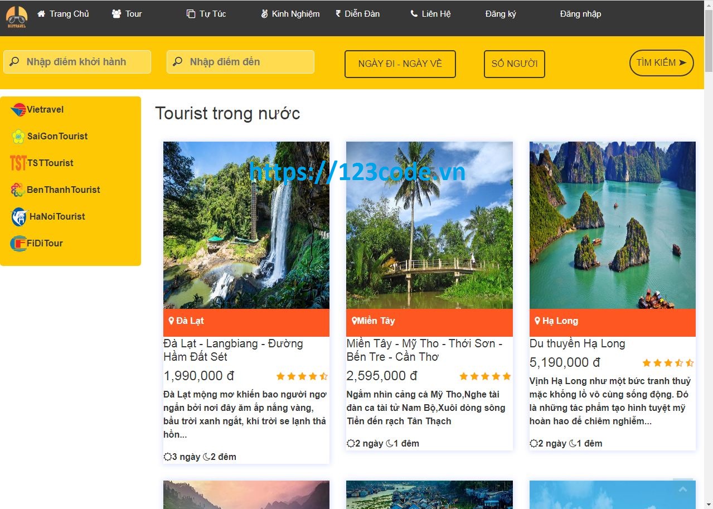This screenshot has height=509, width=713.
Task: Rate the Miền Tây tour five stars
Action: click(x=506, y=376)
